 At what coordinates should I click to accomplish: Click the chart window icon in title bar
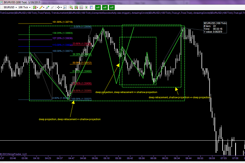(1, 2)
